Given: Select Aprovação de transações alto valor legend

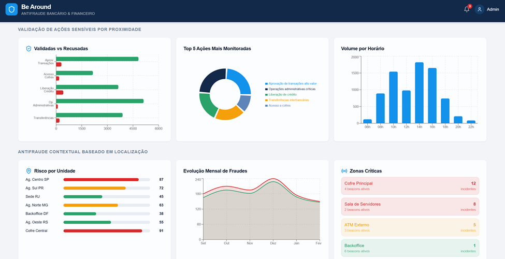Looking at the screenshot, I should pyautogui.click(x=291, y=83).
